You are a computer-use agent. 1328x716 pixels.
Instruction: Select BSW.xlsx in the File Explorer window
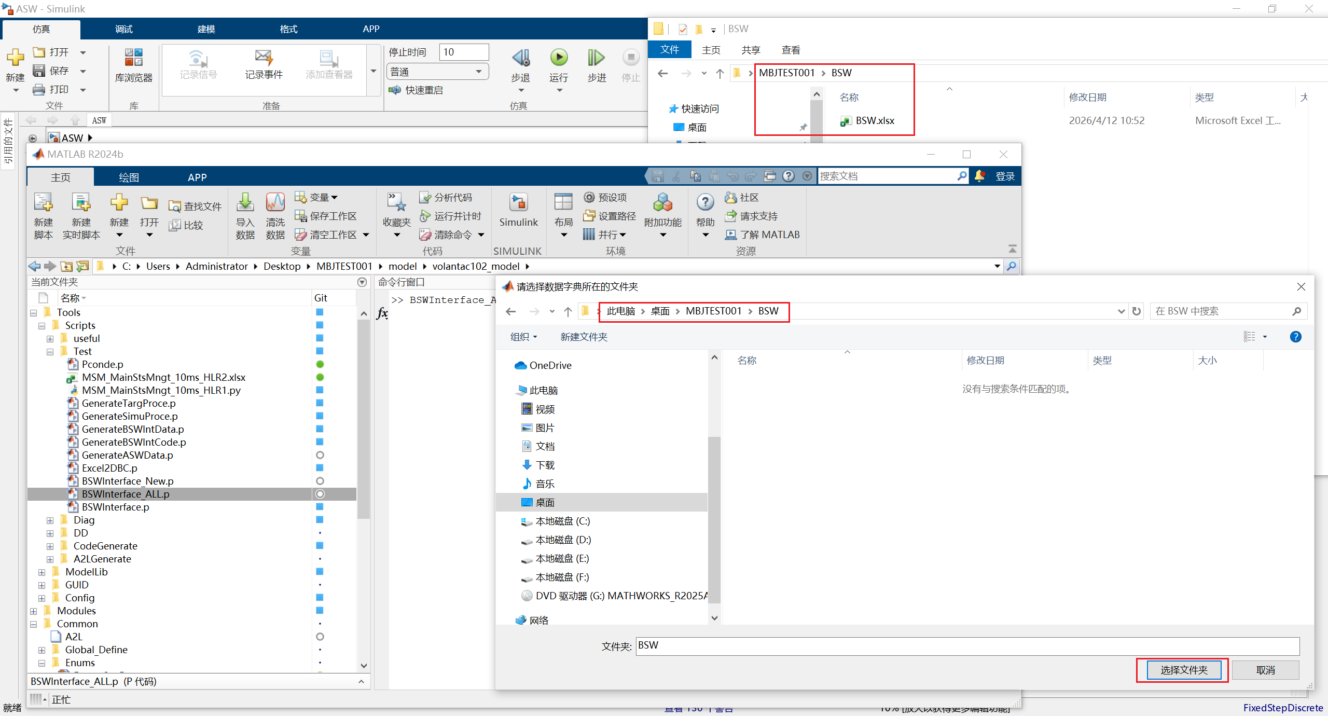pos(875,121)
